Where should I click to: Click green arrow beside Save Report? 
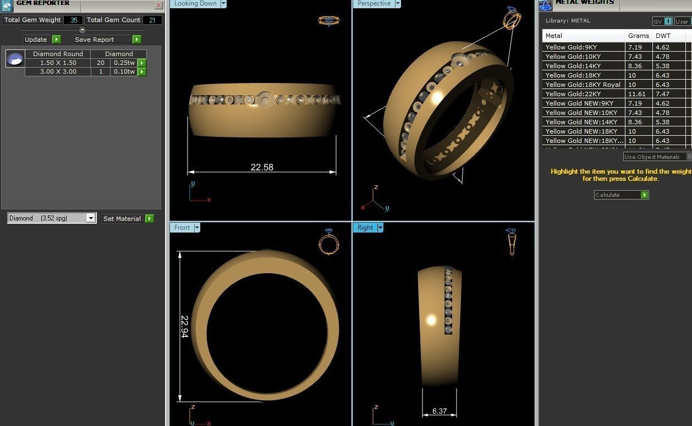point(137,40)
